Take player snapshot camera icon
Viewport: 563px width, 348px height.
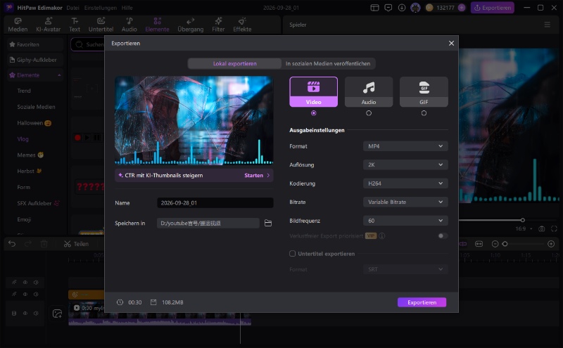coord(542,228)
